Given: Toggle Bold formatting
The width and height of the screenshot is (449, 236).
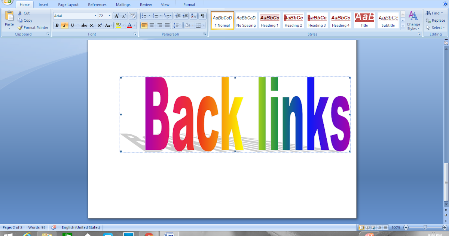Looking at the screenshot, I should tap(57, 25).
